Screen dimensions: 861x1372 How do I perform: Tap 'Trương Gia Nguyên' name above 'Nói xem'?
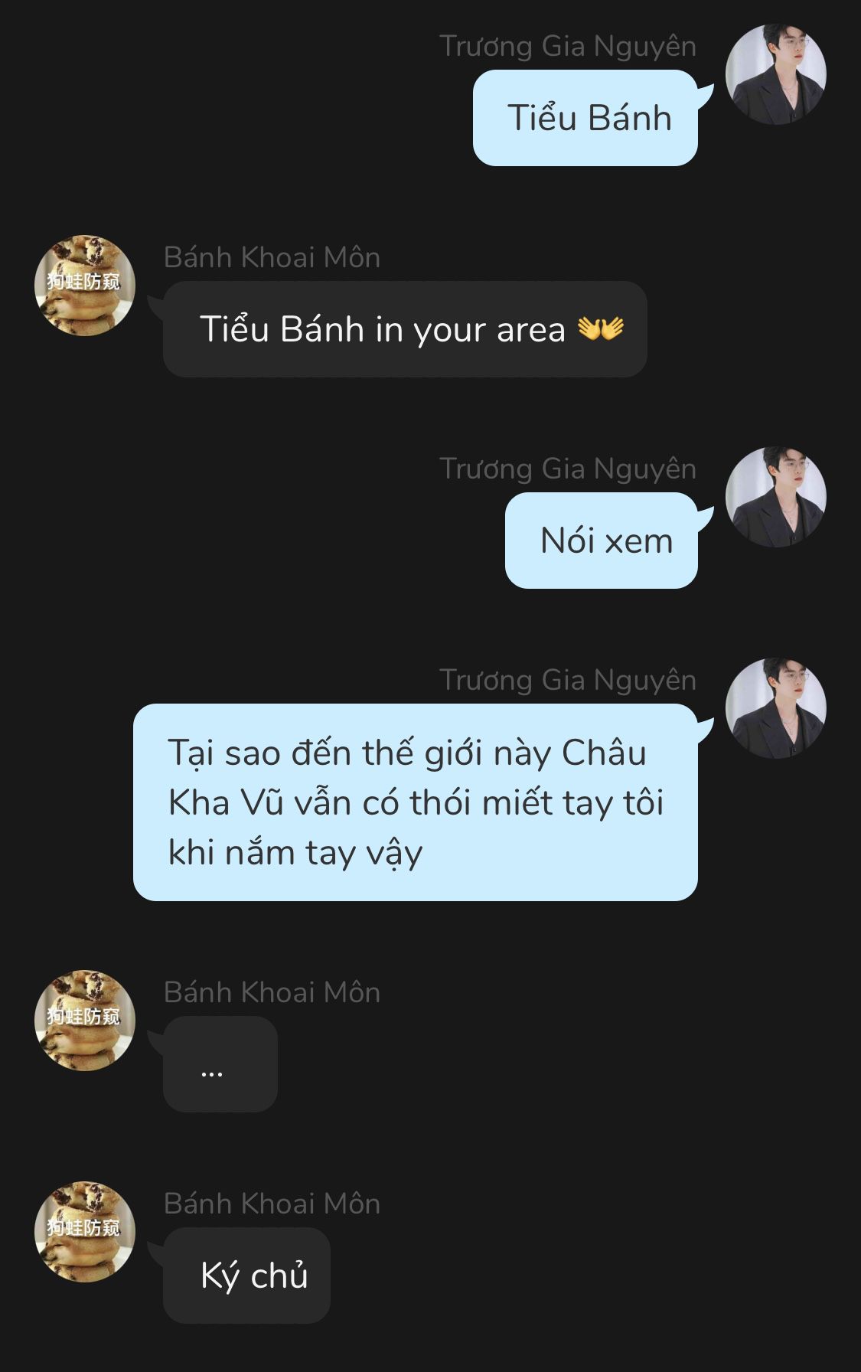568,469
